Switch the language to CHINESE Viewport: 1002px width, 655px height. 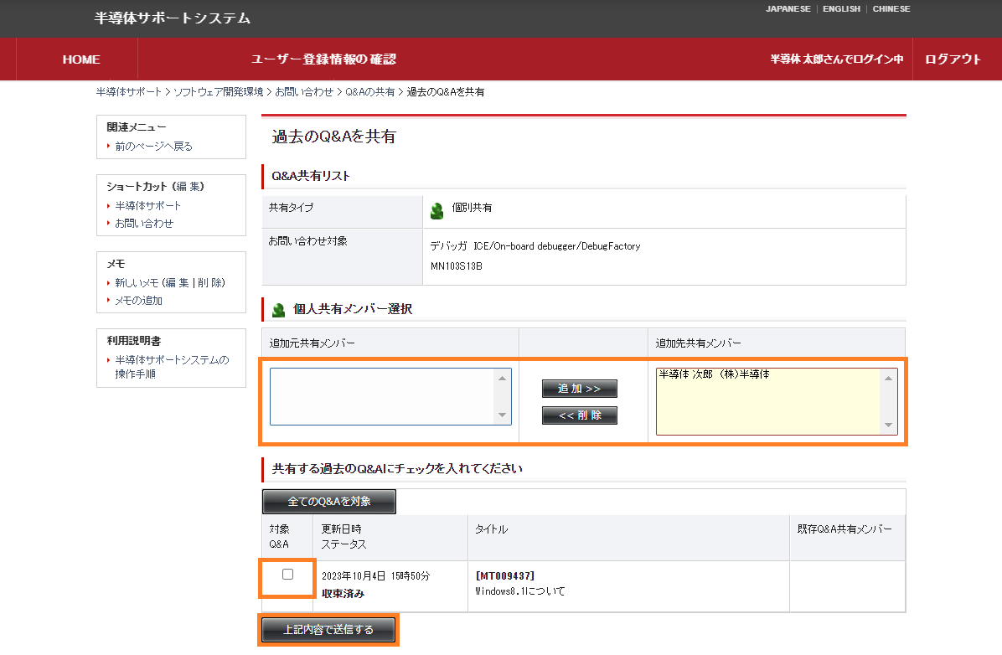[x=891, y=9]
